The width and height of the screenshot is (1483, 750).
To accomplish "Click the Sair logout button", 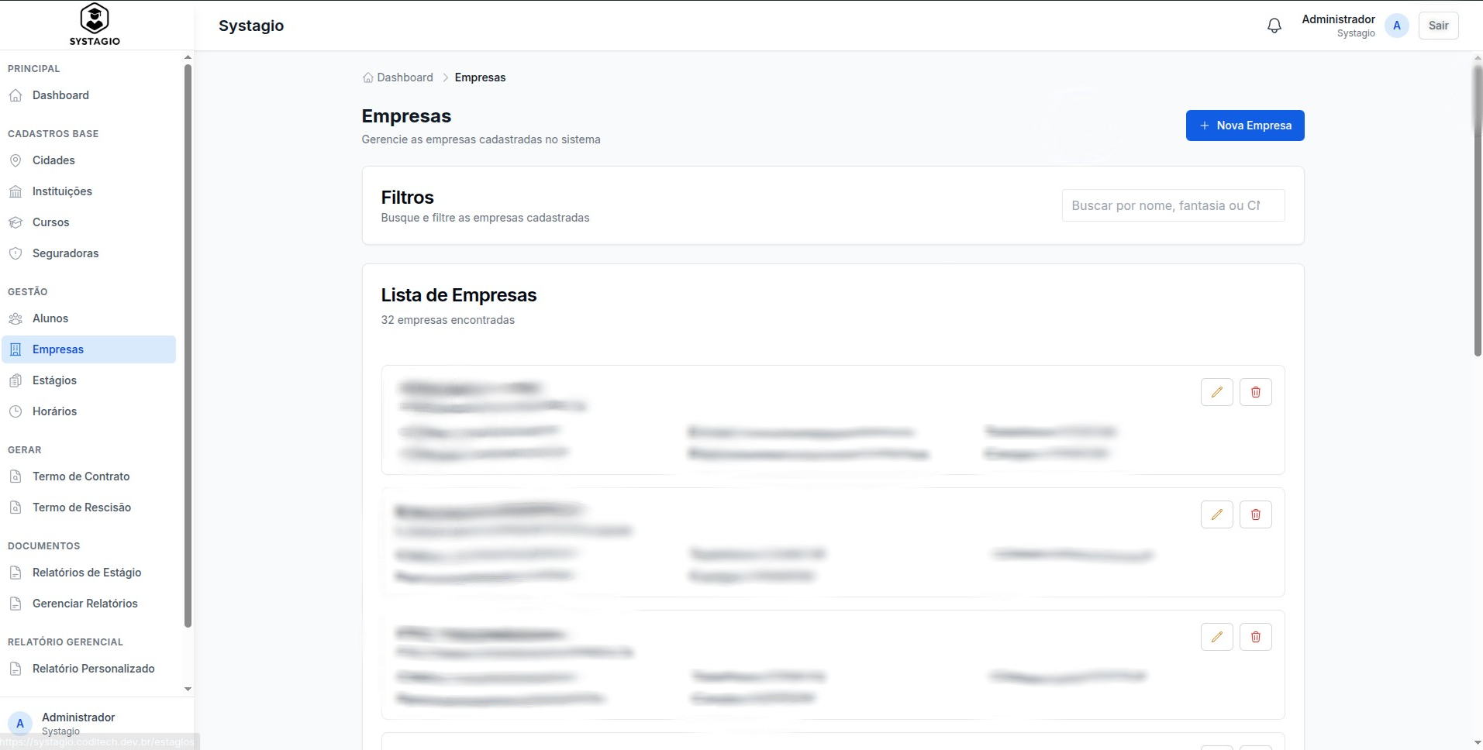I will (1438, 26).
